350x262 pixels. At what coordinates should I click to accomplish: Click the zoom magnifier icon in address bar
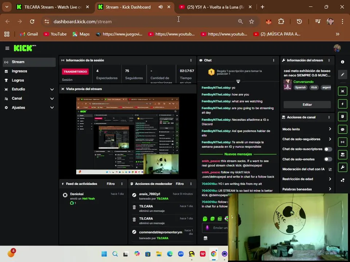coord(240,21)
